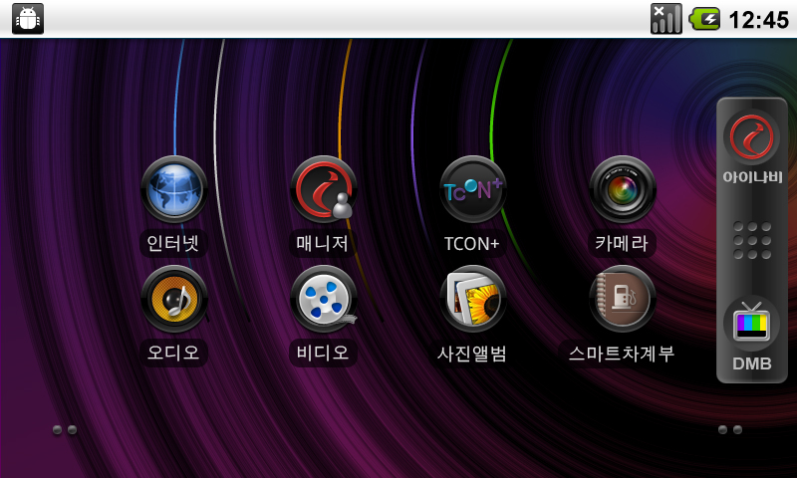Tap the 오디오 text label
This screenshot has height=478, width=797.
coord(172,353)
